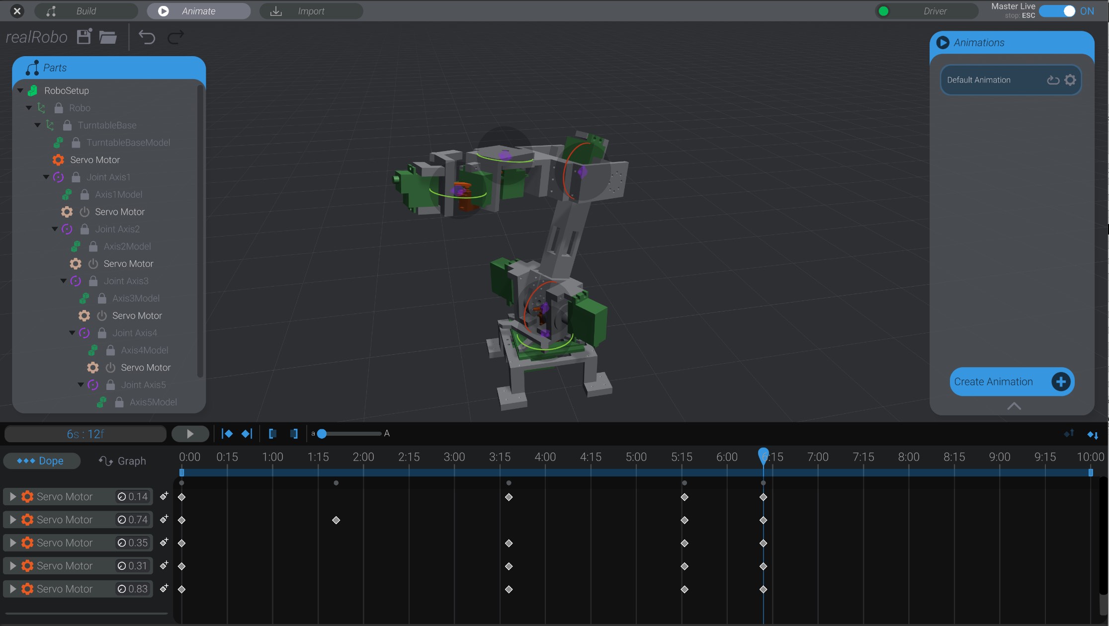Jump to the previous keyframe
The height and width of the screenshot is (626, 1109).
pos(227,433)
